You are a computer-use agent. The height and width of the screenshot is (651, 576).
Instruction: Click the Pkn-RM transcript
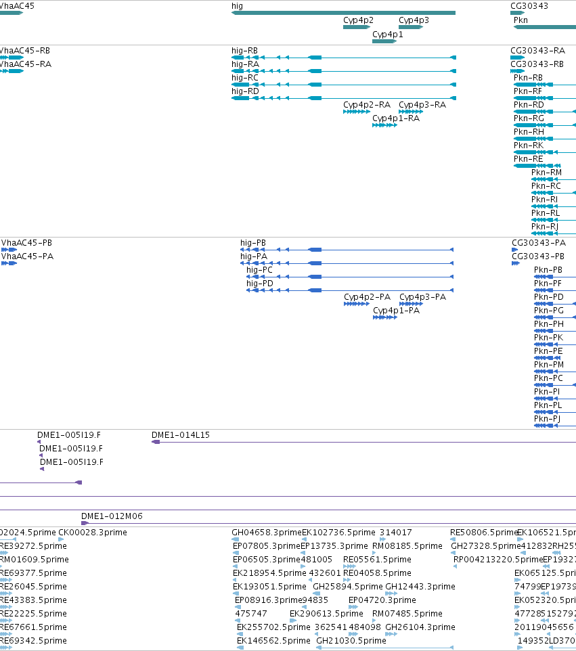(x=554, y=179)
